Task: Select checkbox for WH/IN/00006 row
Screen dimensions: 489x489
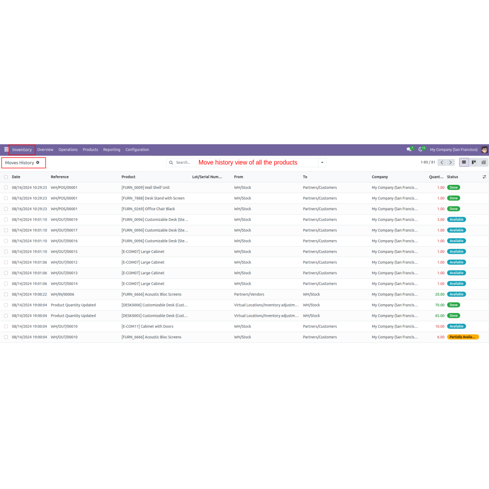Action: 6,294
